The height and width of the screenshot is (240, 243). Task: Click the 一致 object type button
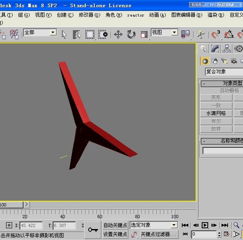pos(216,106)
